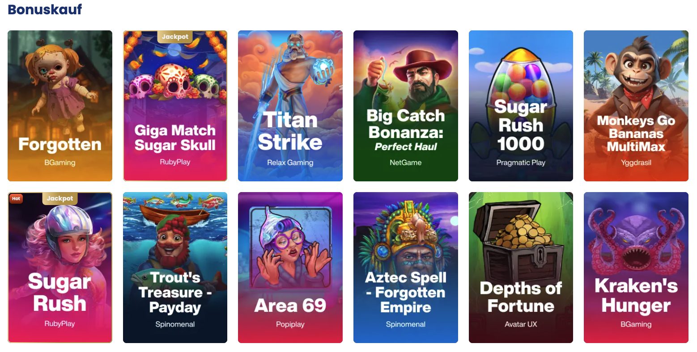This screenshot has width=697, height=352.
Task: Launch Sugar Rush by RubyPlay
Action: (60, 268)
